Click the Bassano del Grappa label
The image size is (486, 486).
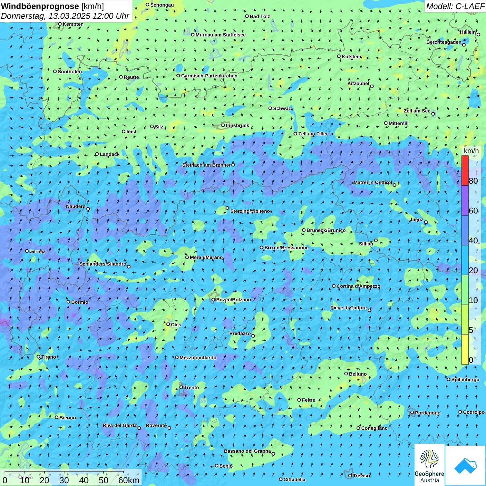point(247,451)
